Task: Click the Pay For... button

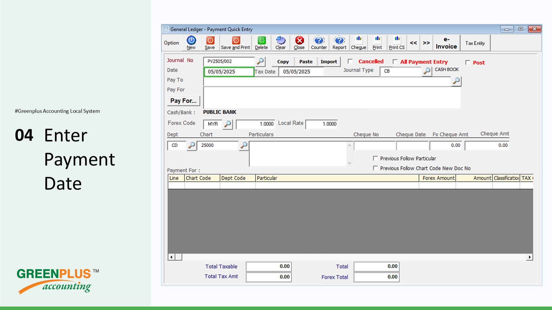Action: click(x=183, y=101)
